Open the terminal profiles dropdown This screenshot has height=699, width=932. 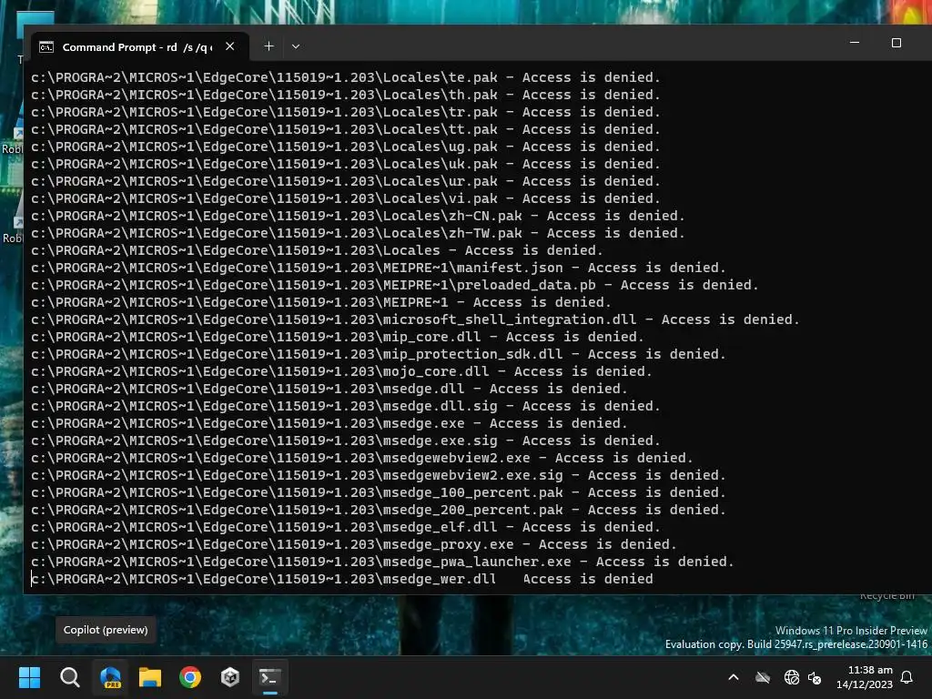pos(296,46)
